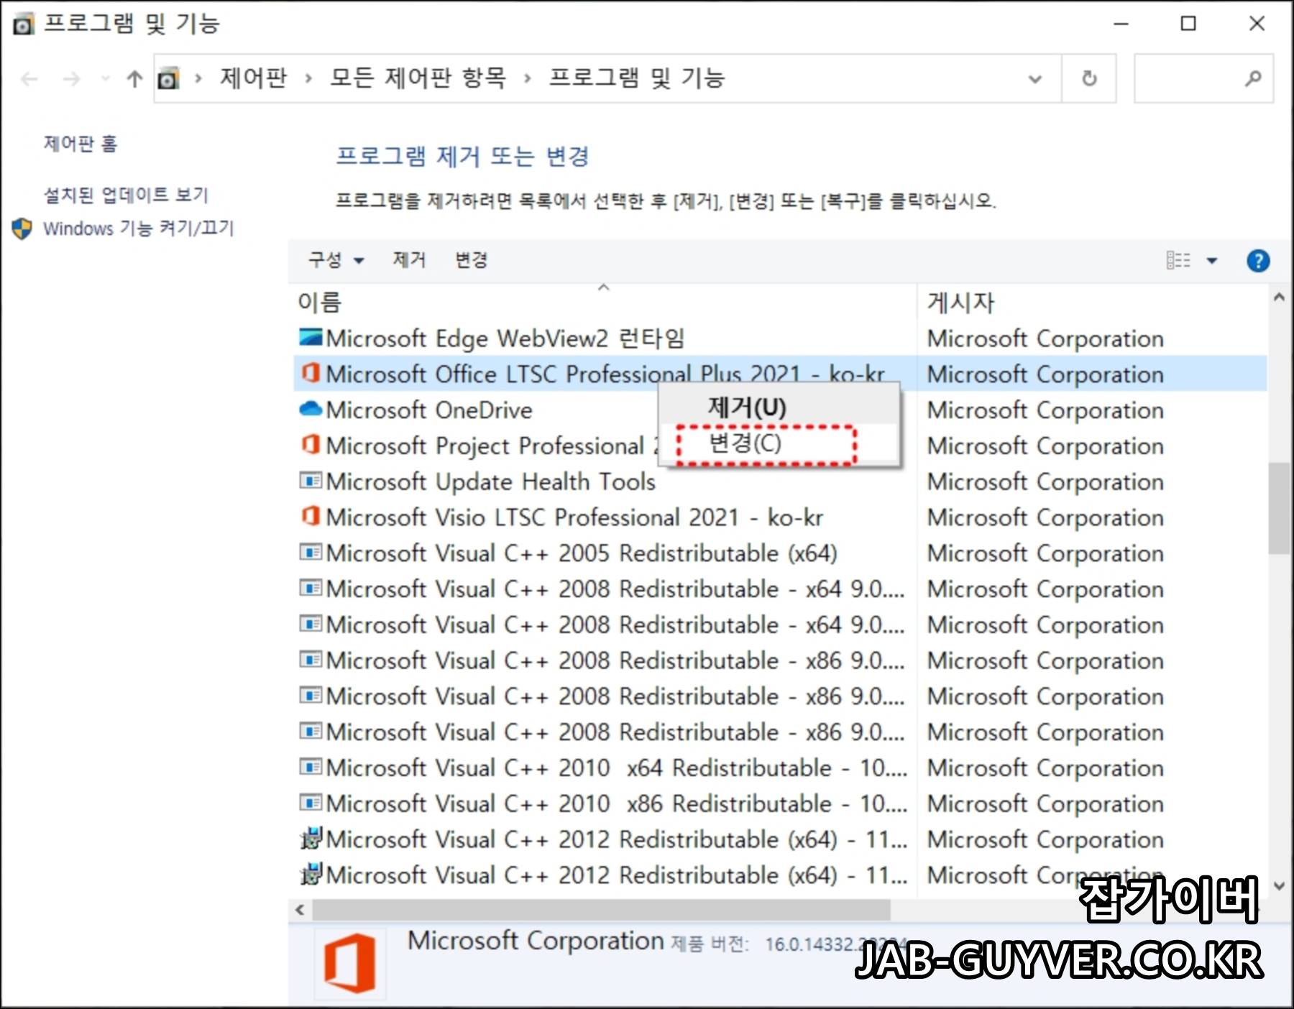Click the control panel icon in address bar

(169, 78)
